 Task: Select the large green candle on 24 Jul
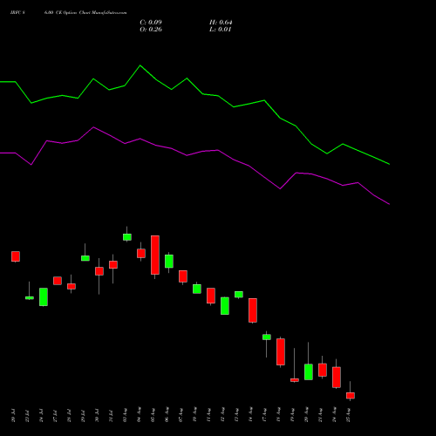pyautogui.click(x=44, y=296)
